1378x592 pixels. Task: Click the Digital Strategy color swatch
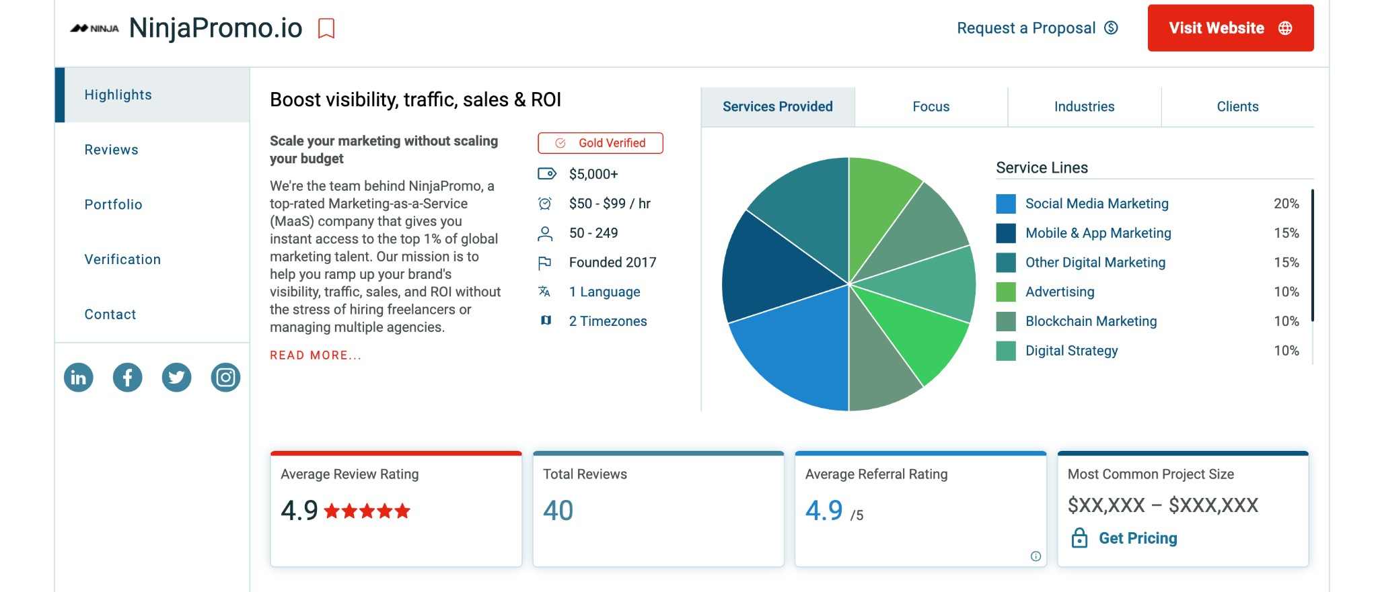tap(1006, 351)
